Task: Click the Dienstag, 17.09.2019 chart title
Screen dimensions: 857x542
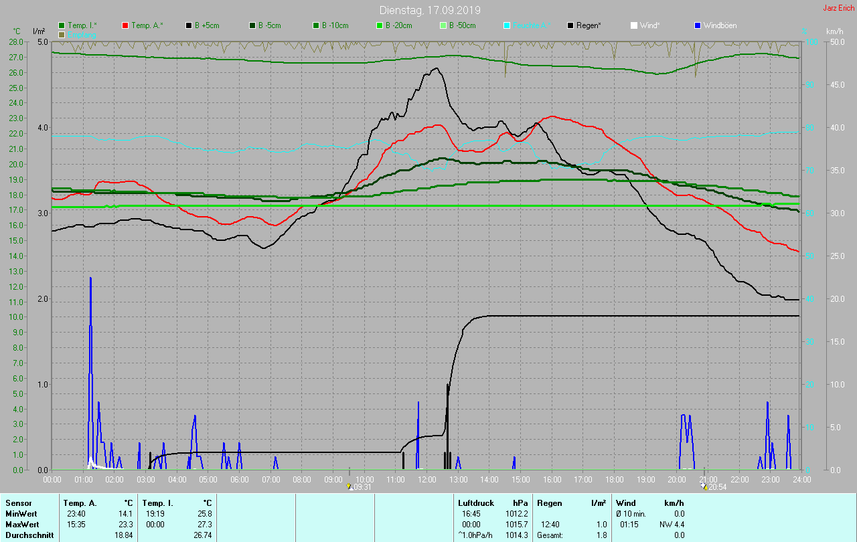Action: (x=429, y=10)
